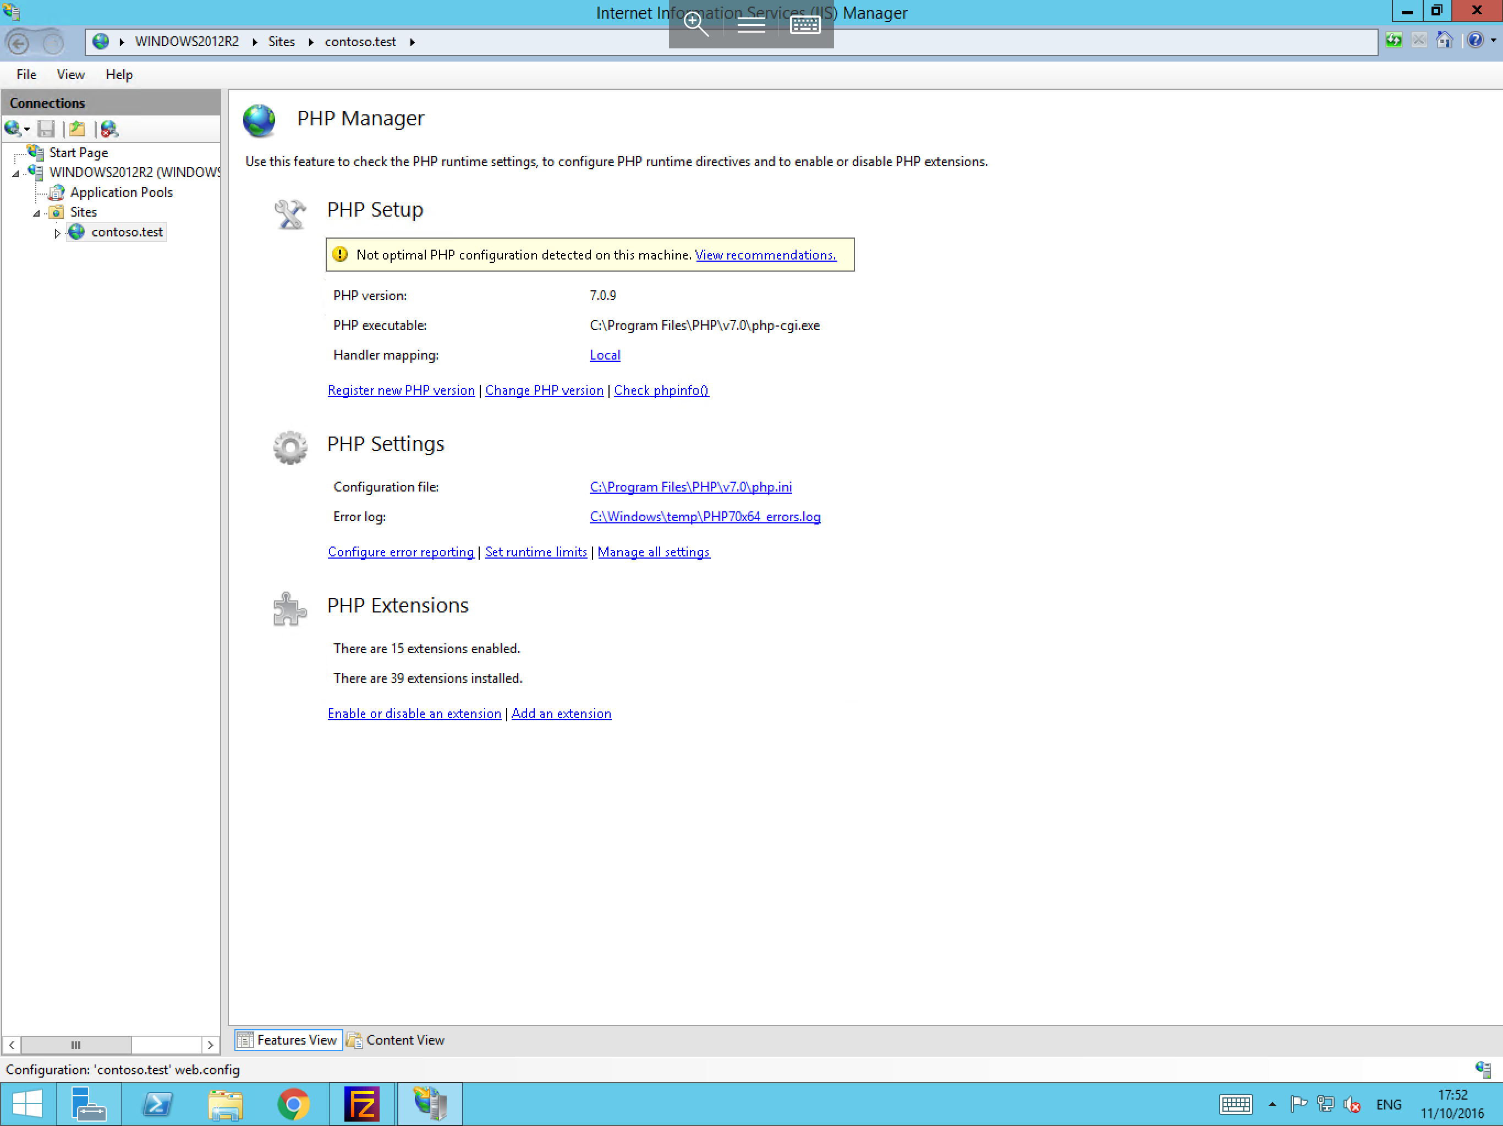Click the PHP Setup tools icon

coord(290,214)
